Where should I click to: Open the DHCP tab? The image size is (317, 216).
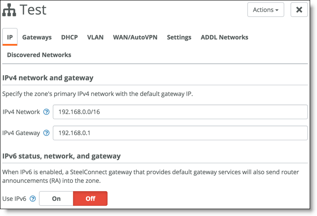coord(69,37)
